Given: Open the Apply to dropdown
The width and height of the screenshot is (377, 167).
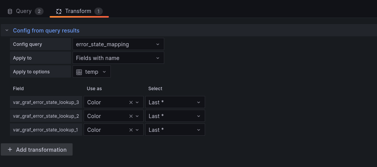Looking at the screenshot, I should pos(118,58).
